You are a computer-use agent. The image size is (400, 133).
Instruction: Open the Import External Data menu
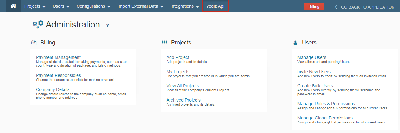(x=140, y=6)
